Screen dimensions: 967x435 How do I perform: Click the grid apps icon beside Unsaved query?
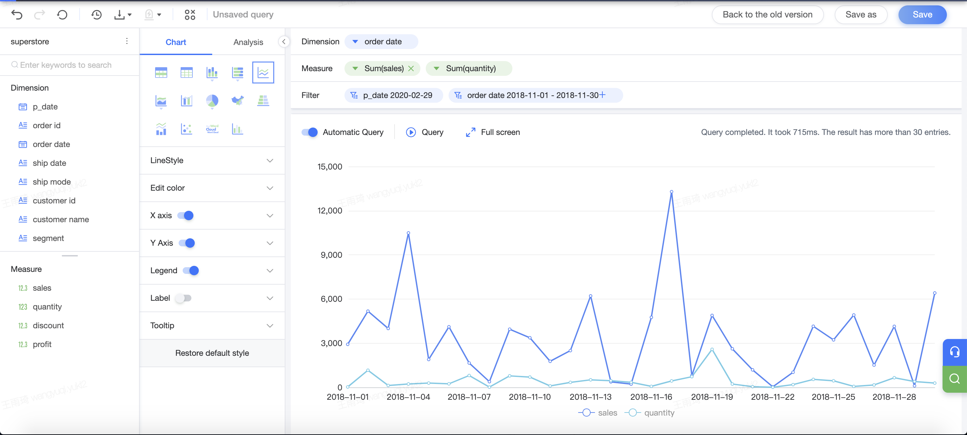pos(190,15)
